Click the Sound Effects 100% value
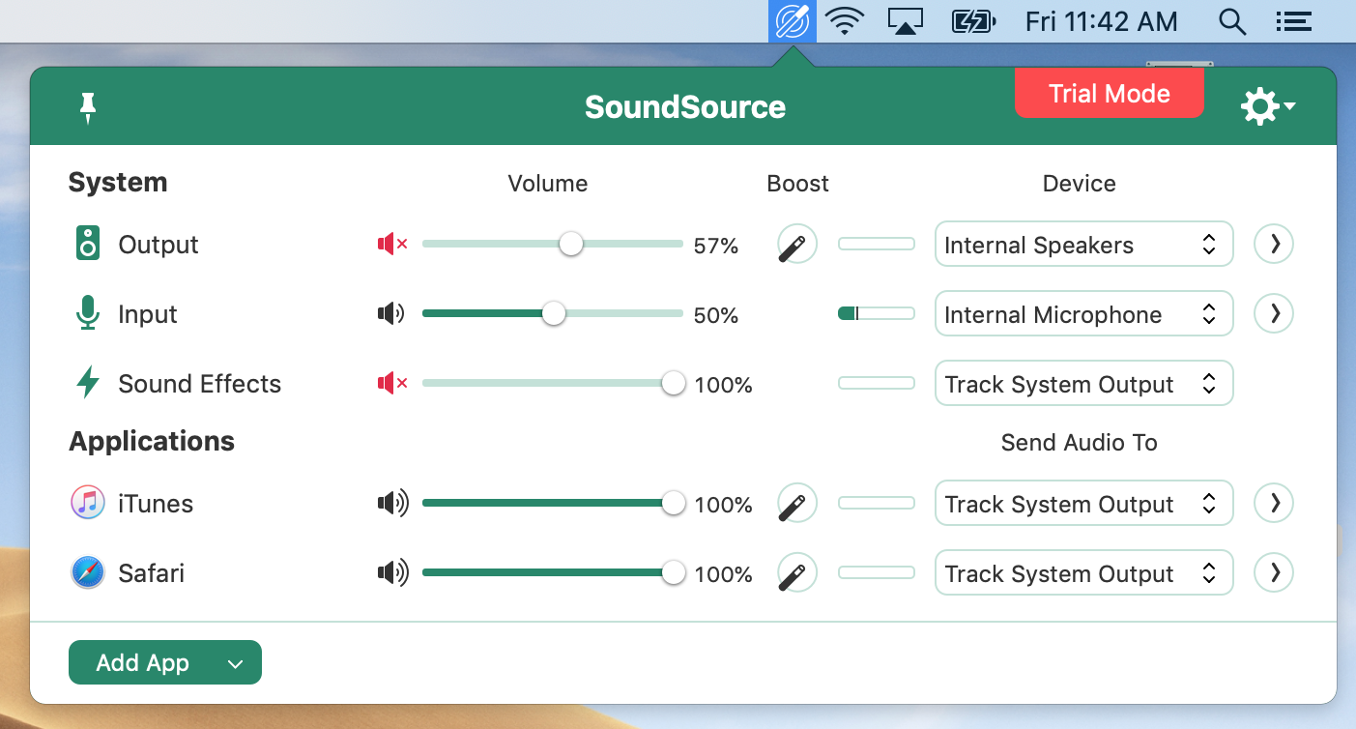The image size is (1356, 729). coord(723,385)
